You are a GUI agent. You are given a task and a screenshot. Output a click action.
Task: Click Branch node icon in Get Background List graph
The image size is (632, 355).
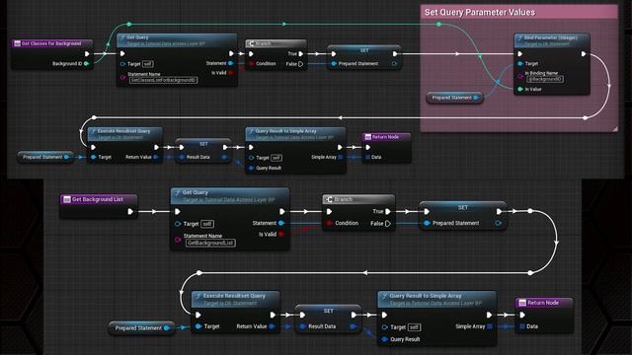pos(329,199)
